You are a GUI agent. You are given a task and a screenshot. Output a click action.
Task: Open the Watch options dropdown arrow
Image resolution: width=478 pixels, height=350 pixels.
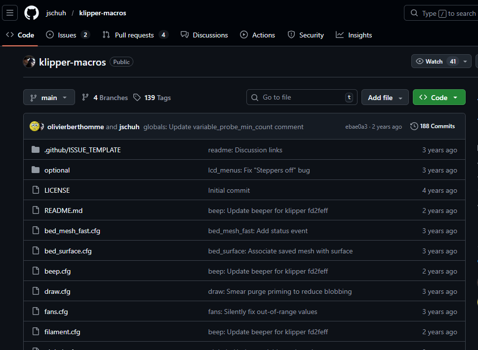click(465, 61)
